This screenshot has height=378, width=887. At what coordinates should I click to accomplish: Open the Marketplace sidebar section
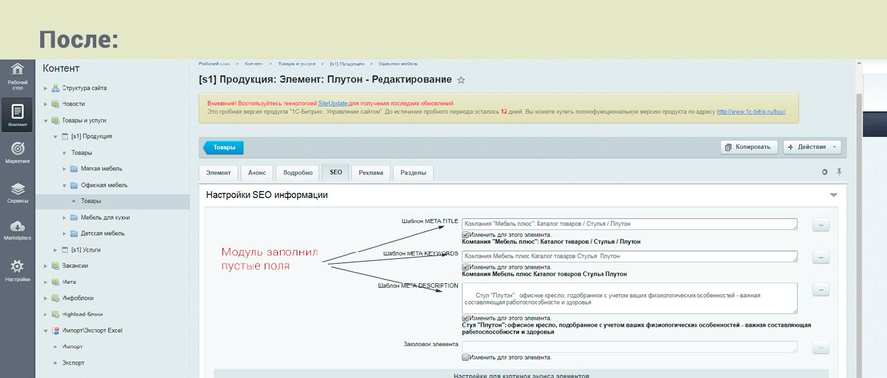click(x=17, y=231)
